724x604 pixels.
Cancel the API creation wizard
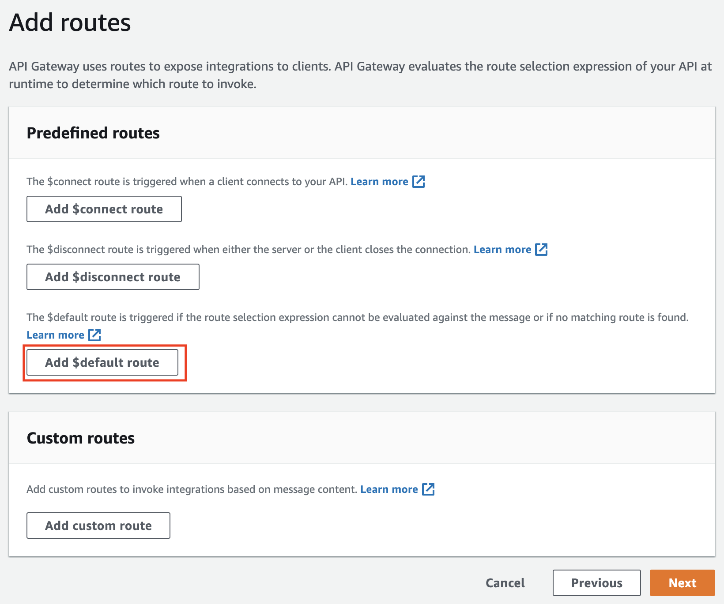[x=505, y=583]
